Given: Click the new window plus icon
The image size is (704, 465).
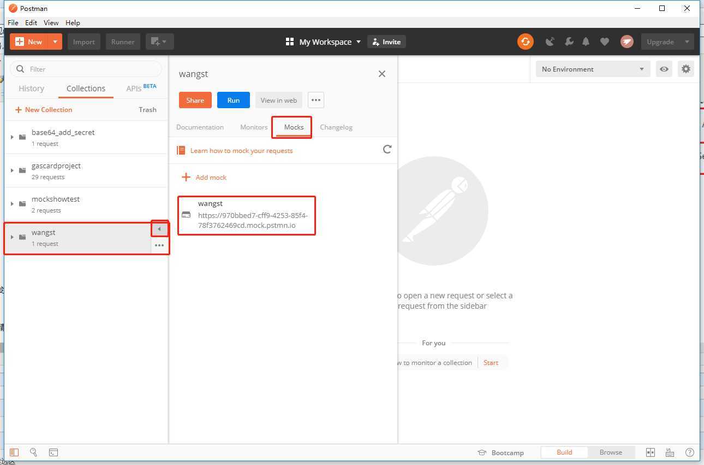Looking at the screenshot, I should coord(155,42).
